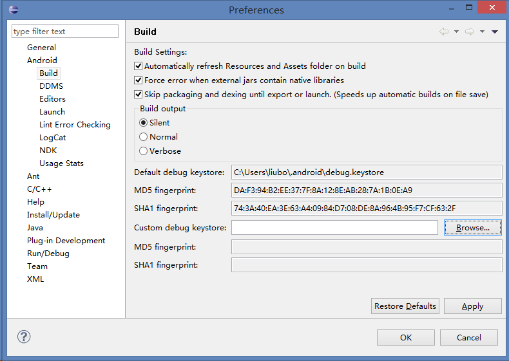Minimize the Preferences window
Screen dimensions: 509x361
click(452, 8)
